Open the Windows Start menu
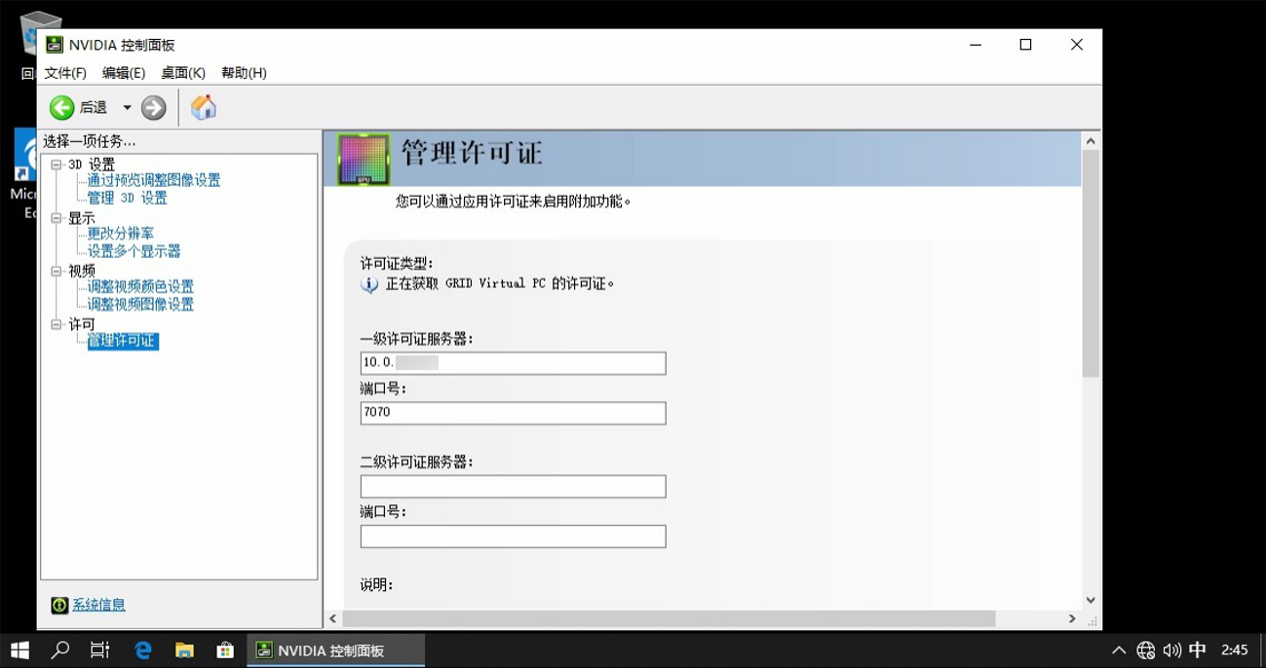This screenshot has width=1266, height=668. pyautogui.click(x=19, y=650)
